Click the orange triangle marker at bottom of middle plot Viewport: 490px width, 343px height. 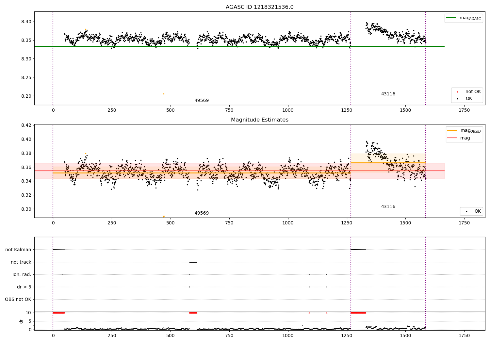(164, 217)
